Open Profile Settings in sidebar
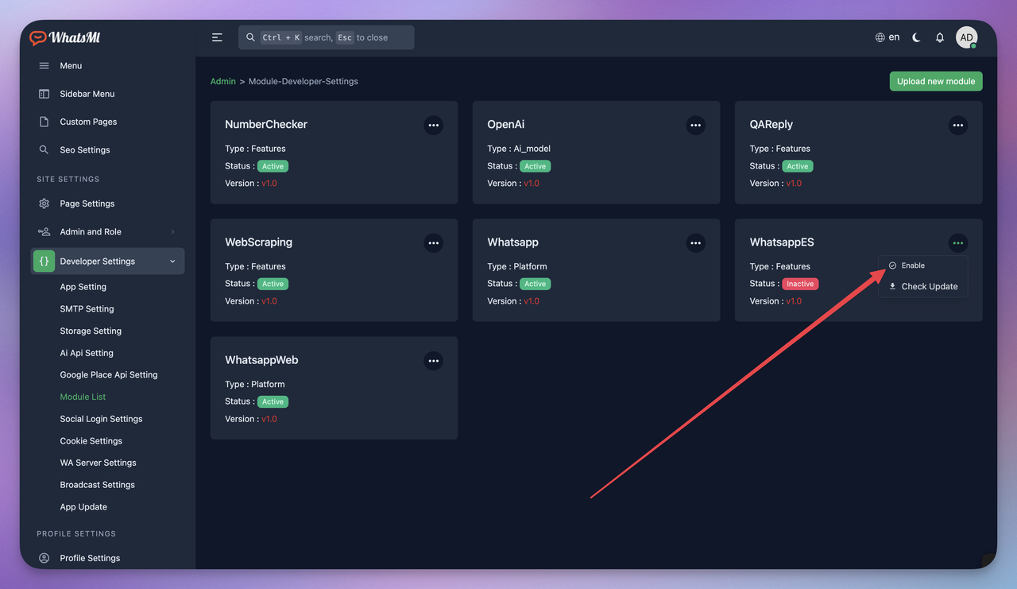 [90, 558]
